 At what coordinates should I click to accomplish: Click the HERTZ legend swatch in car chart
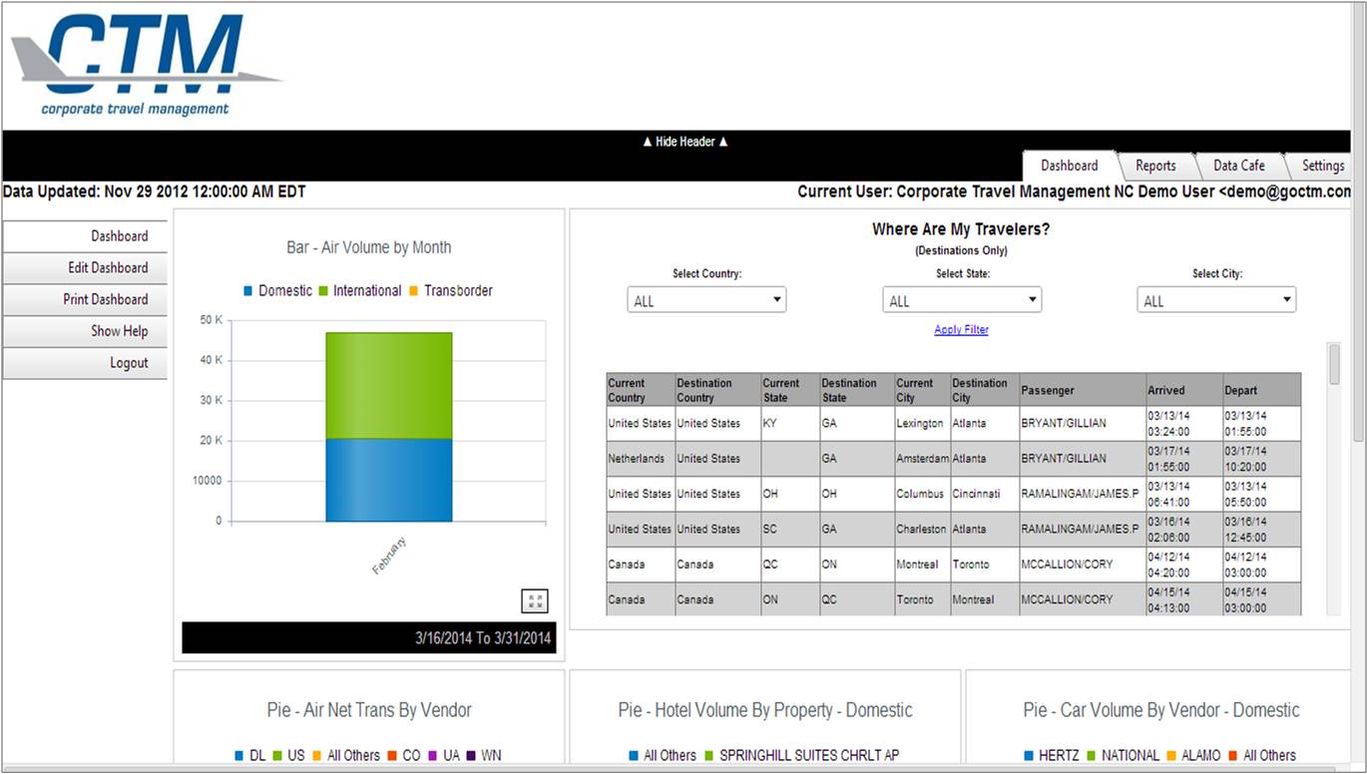point(1029,756)
